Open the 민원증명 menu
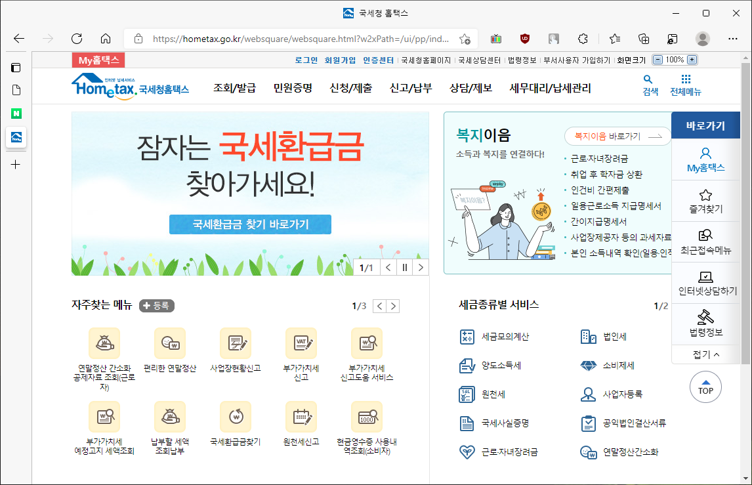Image resolution: width=752 pixels, height=485 pixels. [293, 88]
